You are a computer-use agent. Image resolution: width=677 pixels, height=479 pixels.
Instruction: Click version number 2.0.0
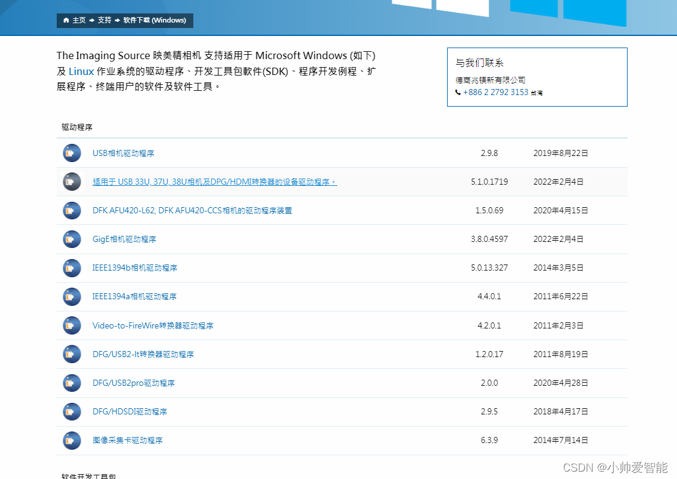[x=489, y=383]
